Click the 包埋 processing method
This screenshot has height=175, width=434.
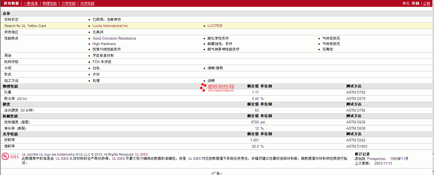pos(96,81)
